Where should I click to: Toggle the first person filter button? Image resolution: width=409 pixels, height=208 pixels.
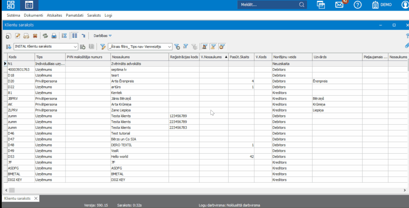tap(204, 47)
